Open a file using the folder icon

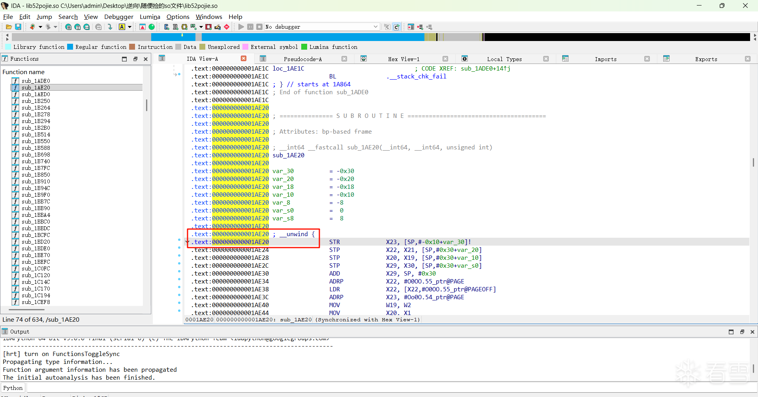pyautogui.click(x=8, y=27)
